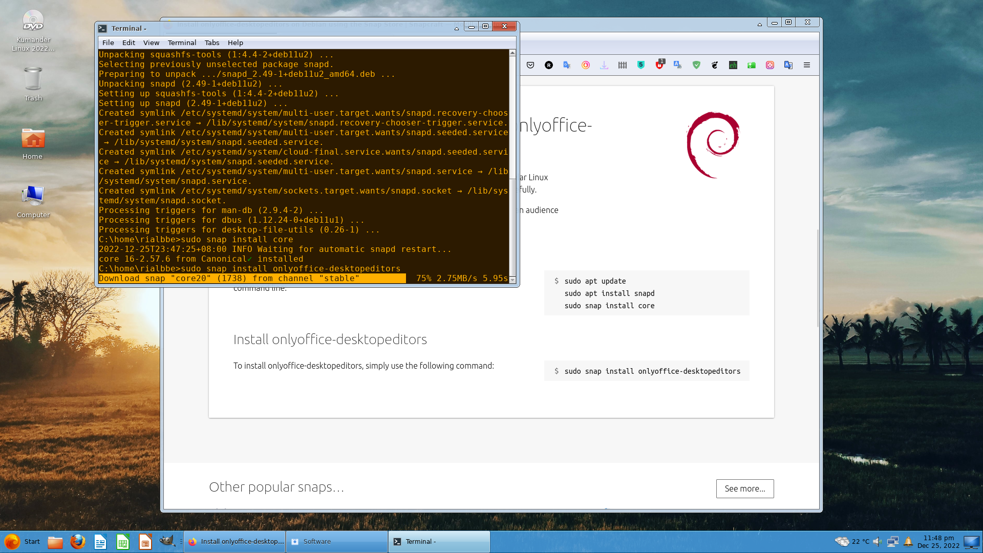This screenshot has width=983, height=553.
Task: Launch Firefox from the taskbar quick-launch icon
Action: [x=78, y=542]
